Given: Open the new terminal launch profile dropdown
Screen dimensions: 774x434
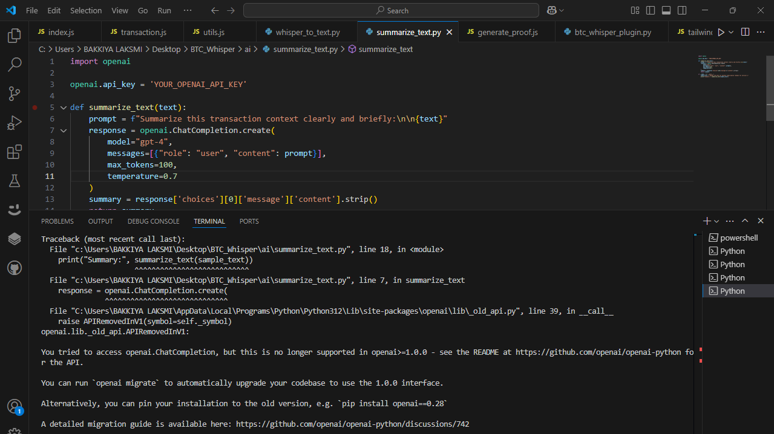Looking at the screenshot, I should coord(717,221).
